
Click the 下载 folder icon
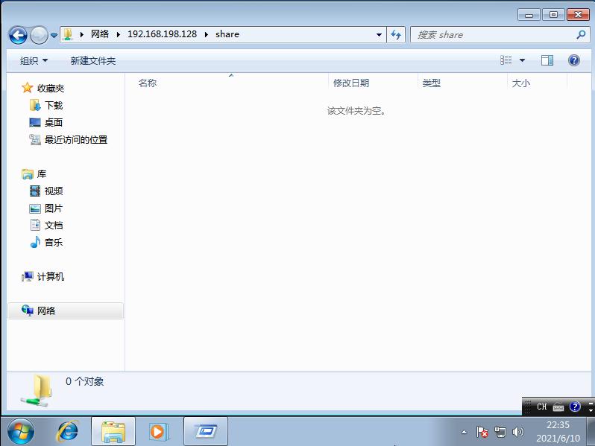(x=35, y=105)
